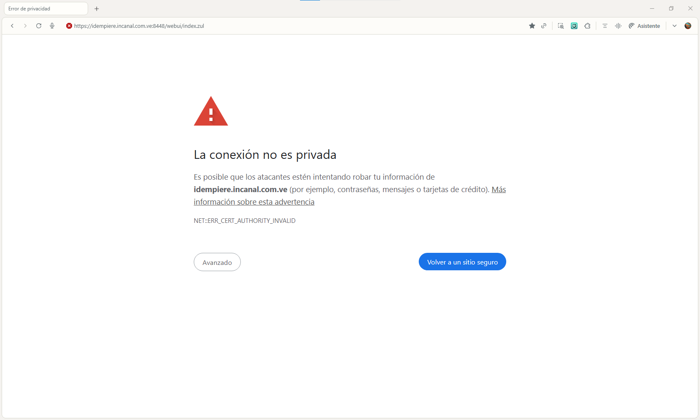This screenshot has width=700, height=420.
Task: Open the user profile avatar
Action: [x=688, y=26]
